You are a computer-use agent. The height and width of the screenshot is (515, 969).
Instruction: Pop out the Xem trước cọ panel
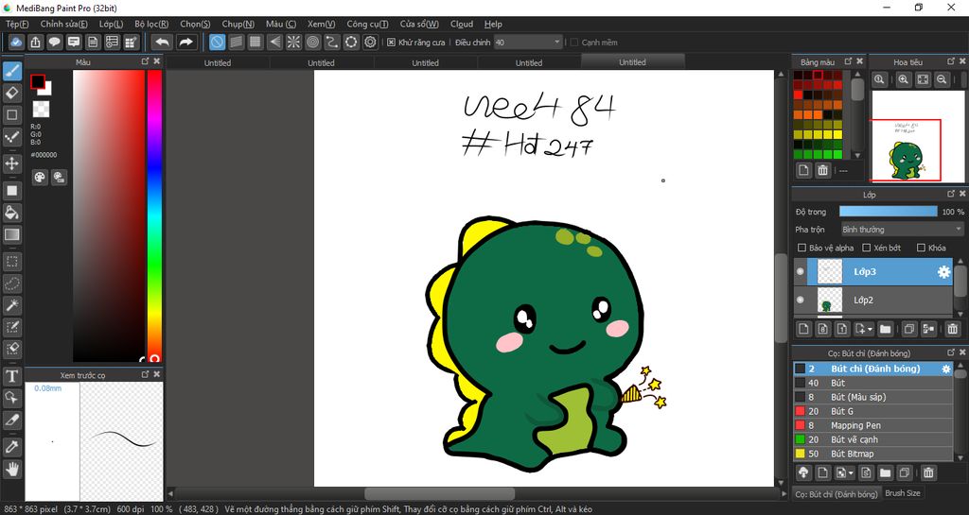click(145, 374)
